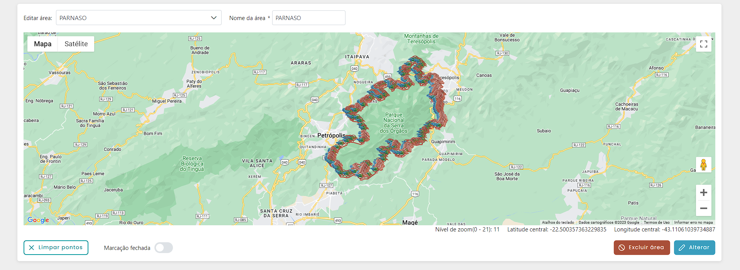Enable the Marcação fechada switch
The width and height of the screenshot is (740, 270).
pyautogui.click(x=164, y=248)
